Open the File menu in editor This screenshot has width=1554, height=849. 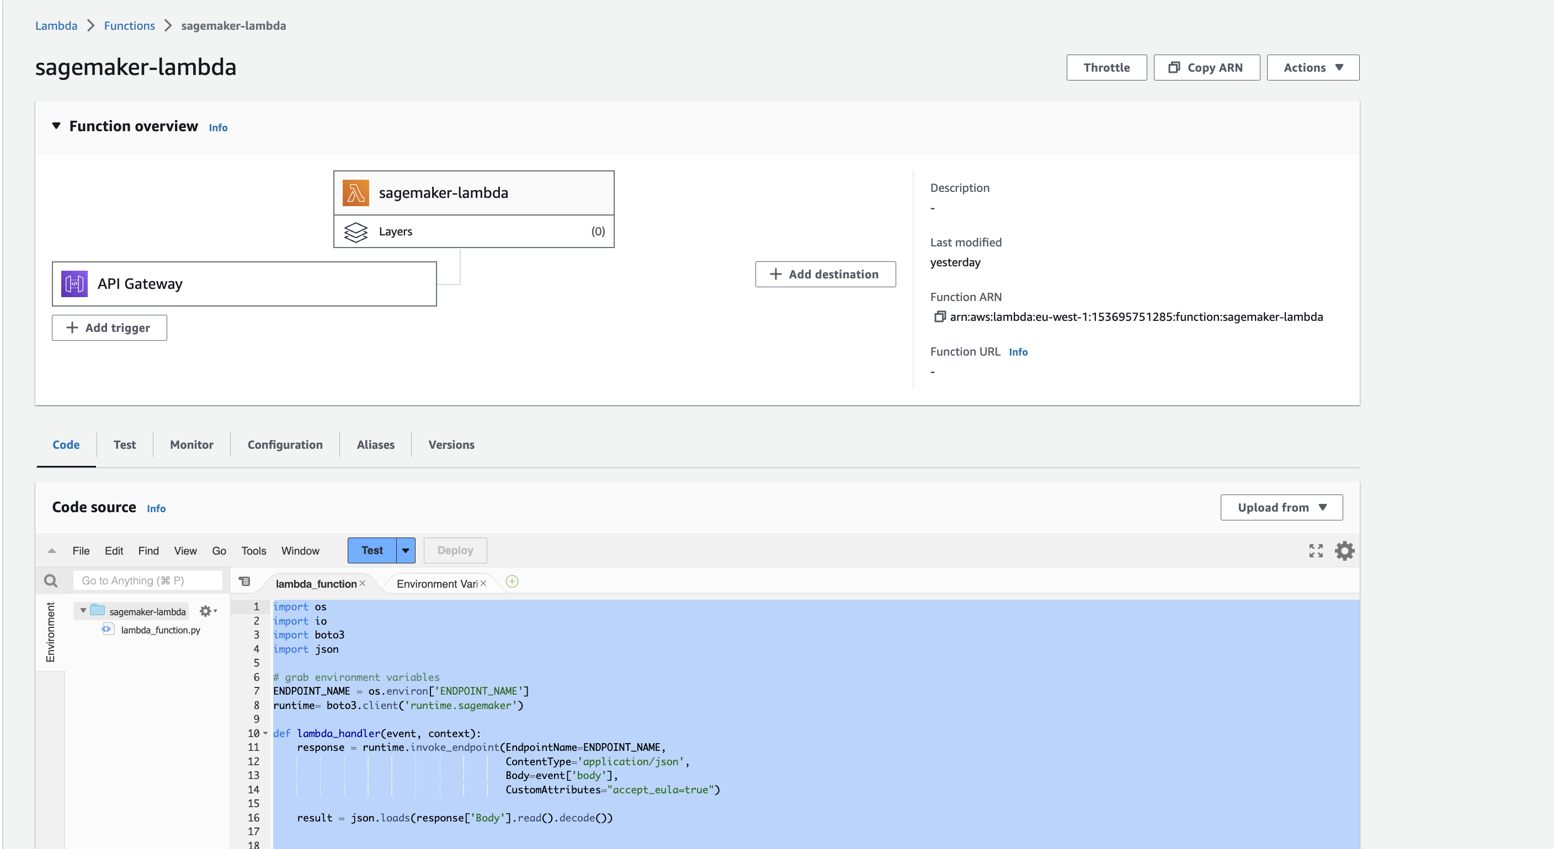(81, 551)
